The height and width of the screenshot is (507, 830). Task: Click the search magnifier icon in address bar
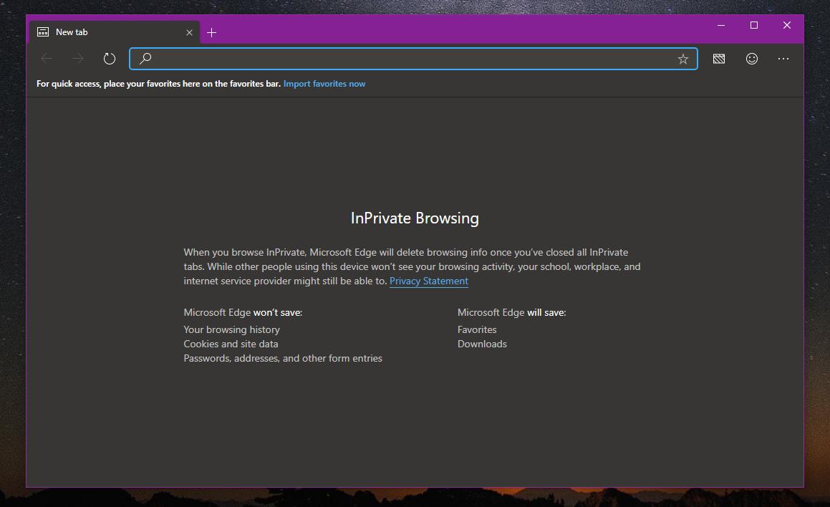point(145,58)
